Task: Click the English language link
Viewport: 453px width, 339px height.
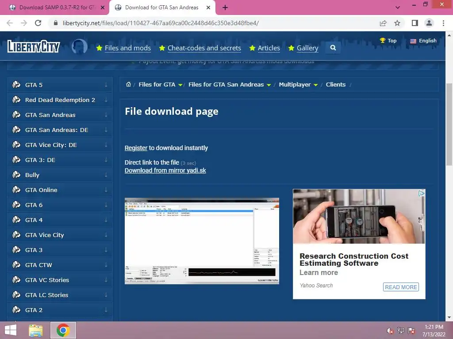Action: (428, 41)
